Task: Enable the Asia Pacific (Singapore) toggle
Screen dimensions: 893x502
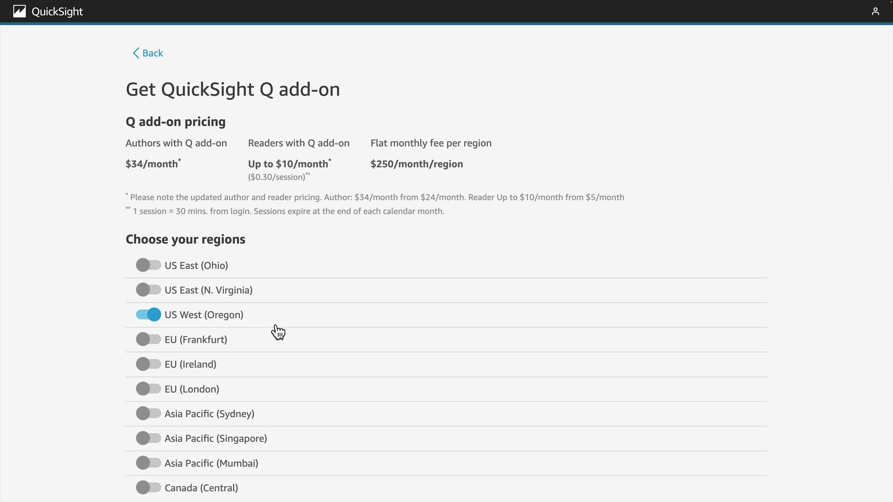Action: click(x=148, y=438)
